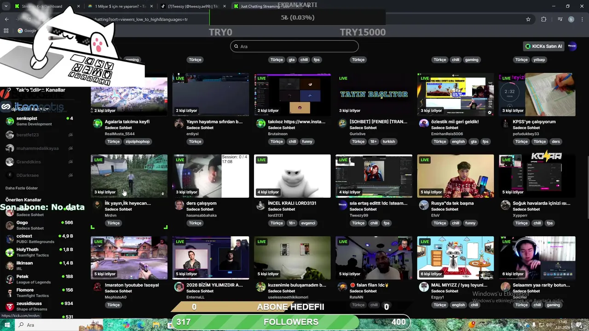The width and height of the screenshot is (589, 331).
Task: Open the apps grid in bookmarks bar
Action: [x=6, y=31]
